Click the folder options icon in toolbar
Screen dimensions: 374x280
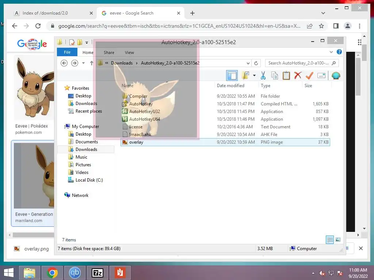coord(245,76)
